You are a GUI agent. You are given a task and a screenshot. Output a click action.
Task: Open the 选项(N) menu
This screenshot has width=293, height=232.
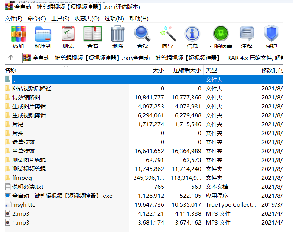tap(114, 19)
